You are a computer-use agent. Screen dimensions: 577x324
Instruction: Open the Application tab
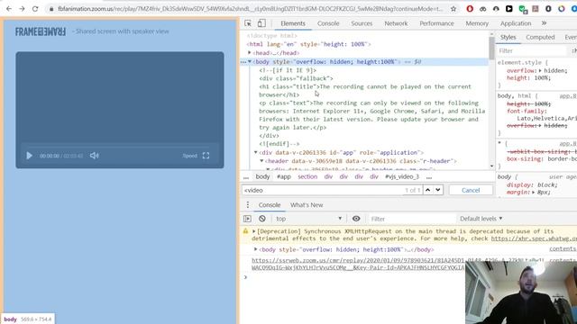(515, 23)
